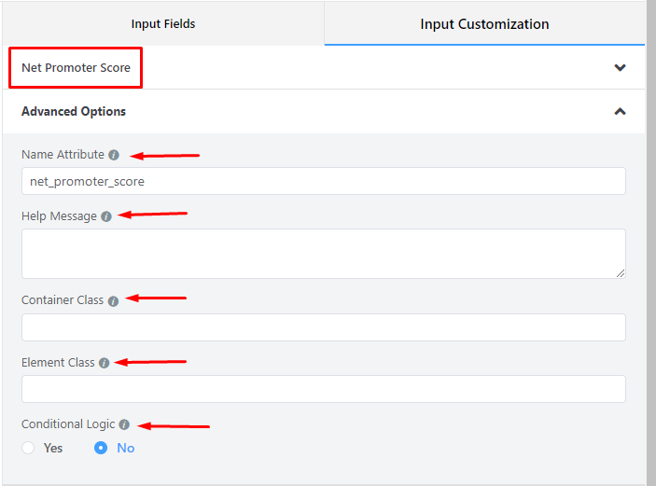This screenshot has height=486, width=656.
Task: Focus the Name Attribute text field
Action: [324, 181]
